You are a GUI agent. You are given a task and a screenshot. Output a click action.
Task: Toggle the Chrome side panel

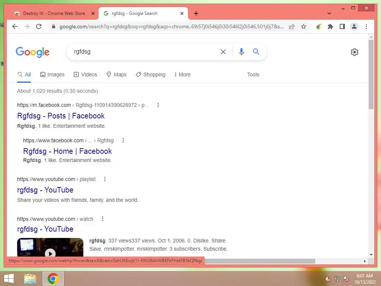pyautogui.click(x=342, y=26)
